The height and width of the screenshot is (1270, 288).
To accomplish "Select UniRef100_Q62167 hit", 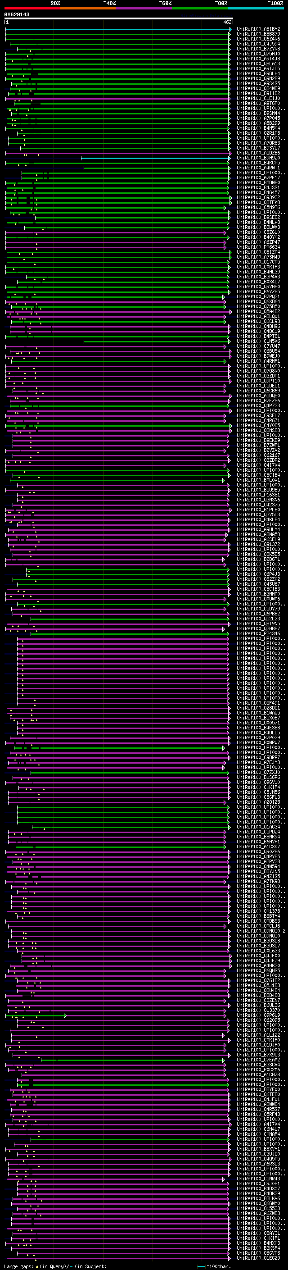I will coord(258,455).
